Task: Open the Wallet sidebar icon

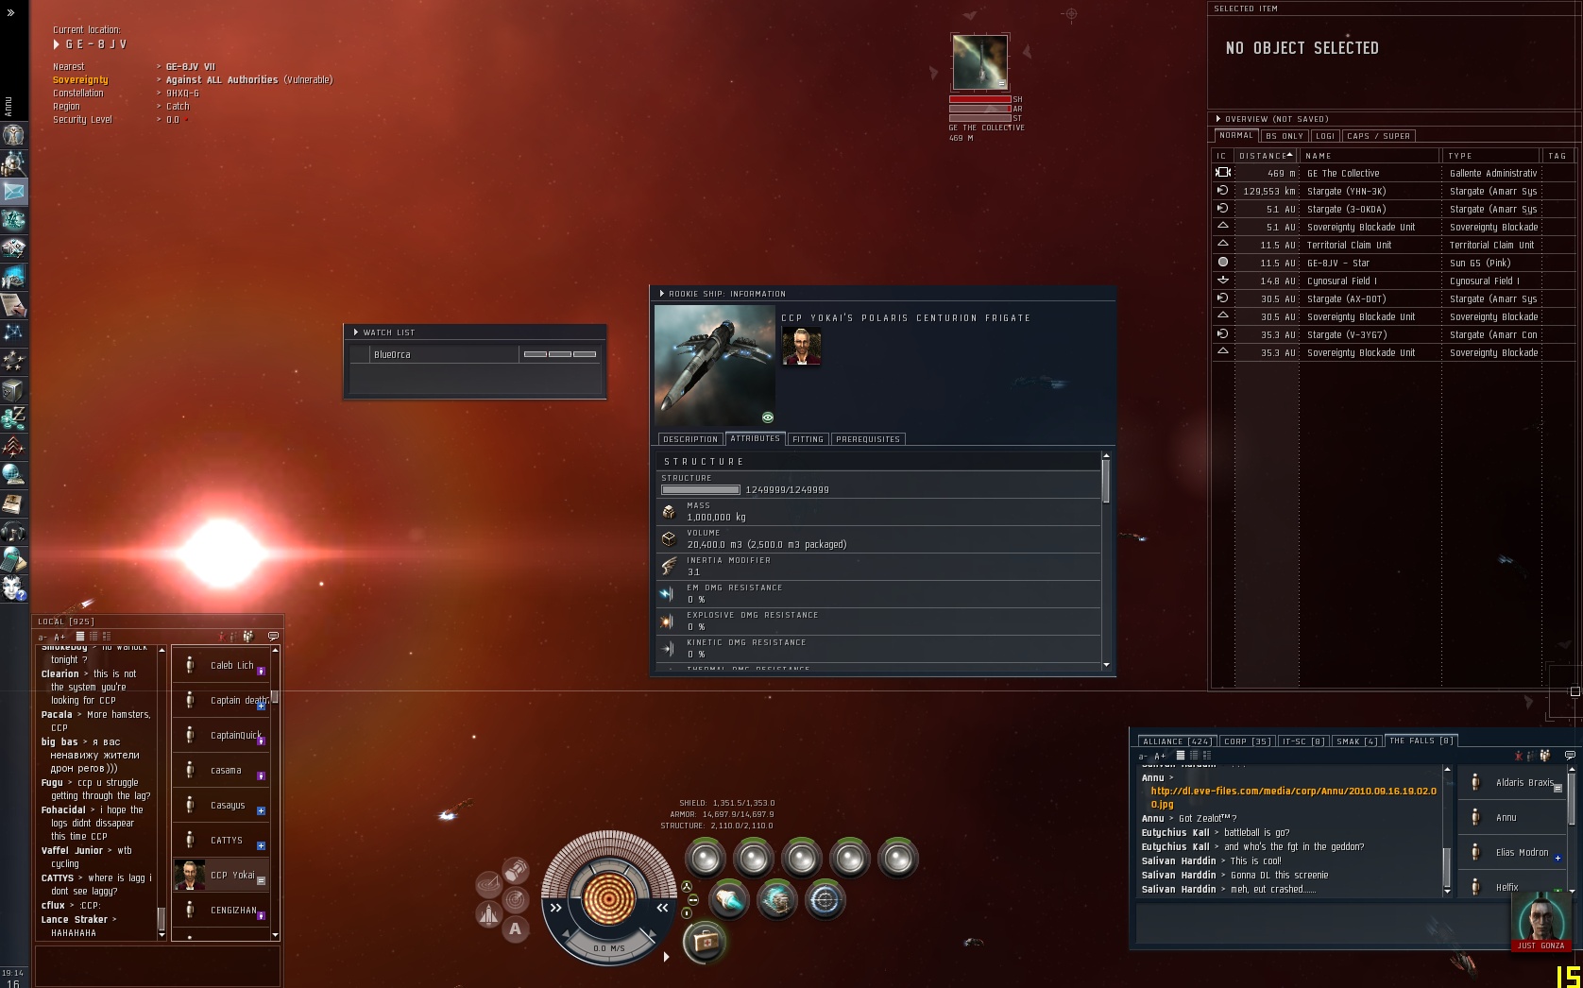Action: 13,417
